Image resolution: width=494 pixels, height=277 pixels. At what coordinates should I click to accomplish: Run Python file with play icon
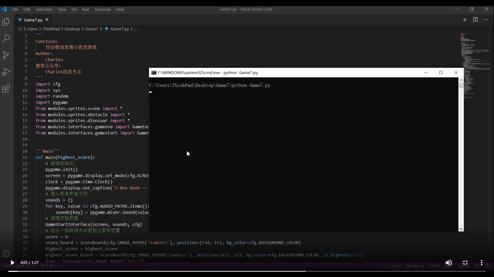click(465, 20)
